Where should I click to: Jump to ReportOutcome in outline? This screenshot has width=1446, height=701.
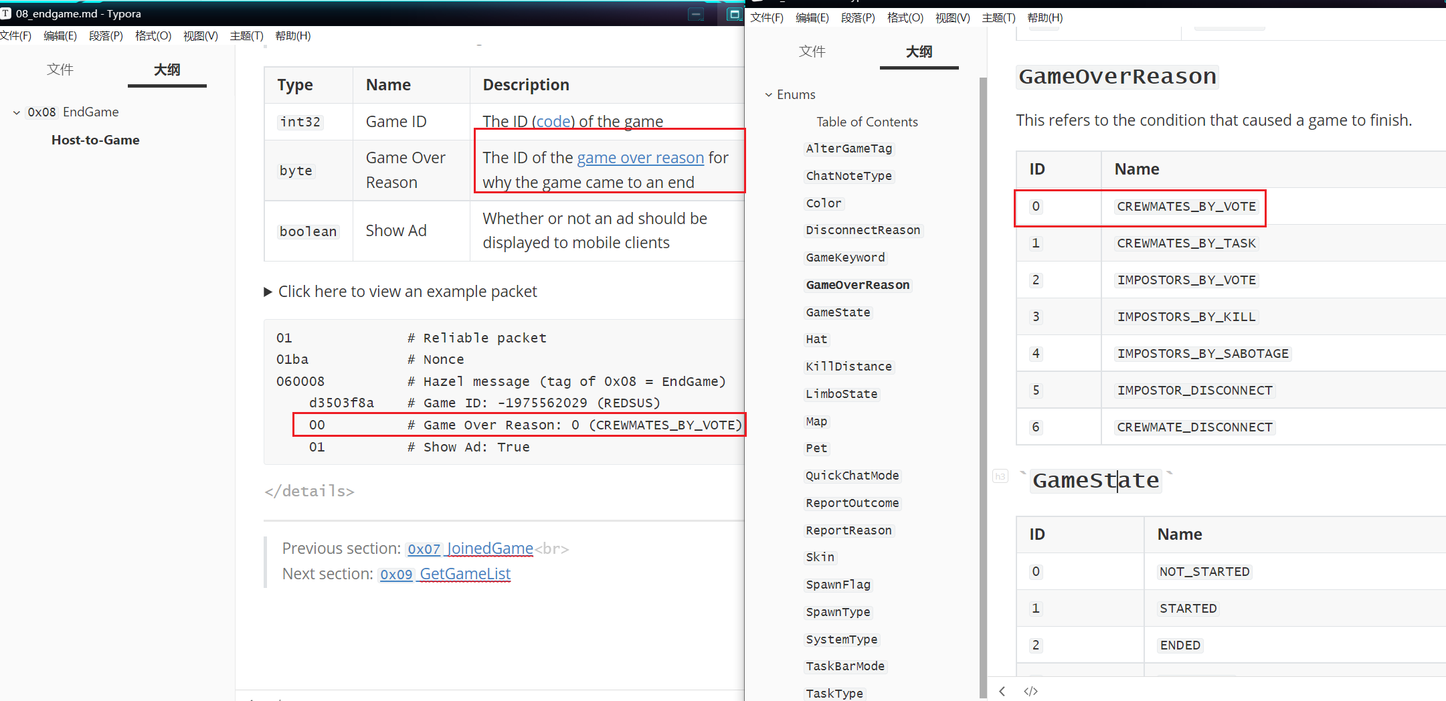tap(852, 503)
